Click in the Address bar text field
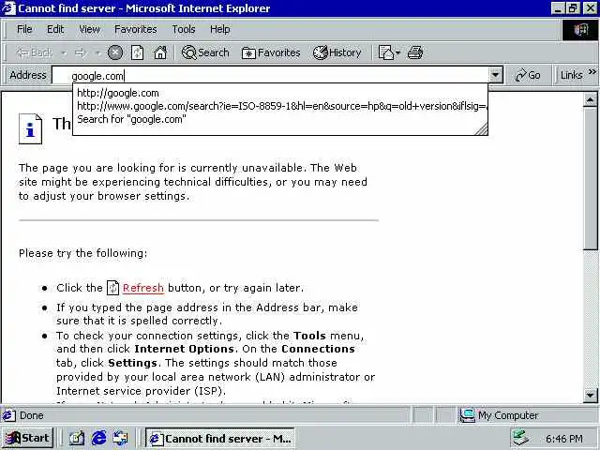Screen dimensions: 600x450 point(270,75)
